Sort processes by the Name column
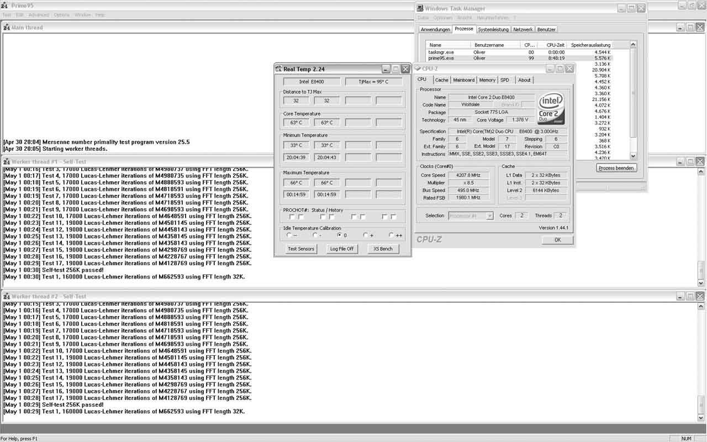The image size is (707, 442). [x=449, y=45]
